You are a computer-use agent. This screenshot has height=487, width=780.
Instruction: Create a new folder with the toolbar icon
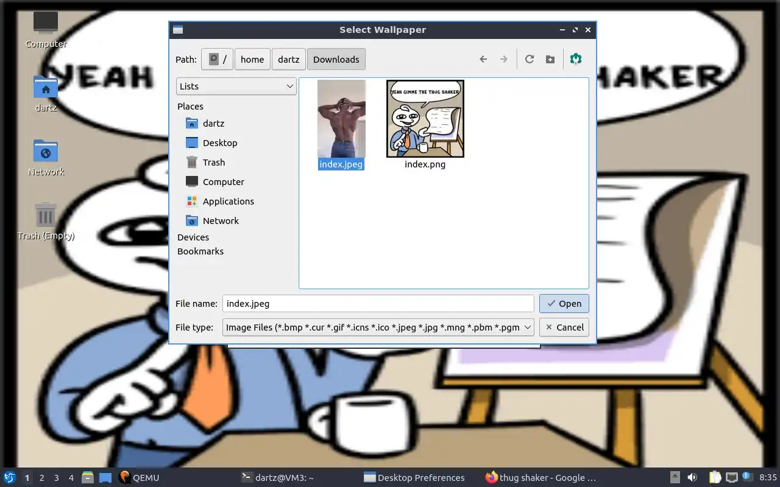click(550, 59)
